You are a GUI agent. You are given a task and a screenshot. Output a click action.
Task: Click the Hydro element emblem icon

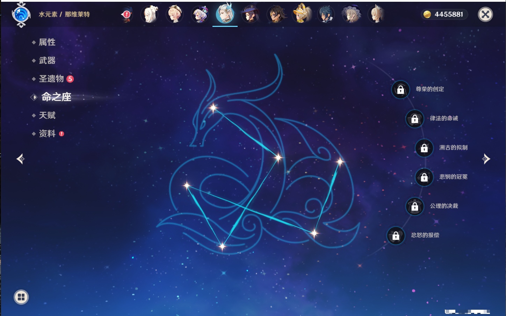pos(21,15)
